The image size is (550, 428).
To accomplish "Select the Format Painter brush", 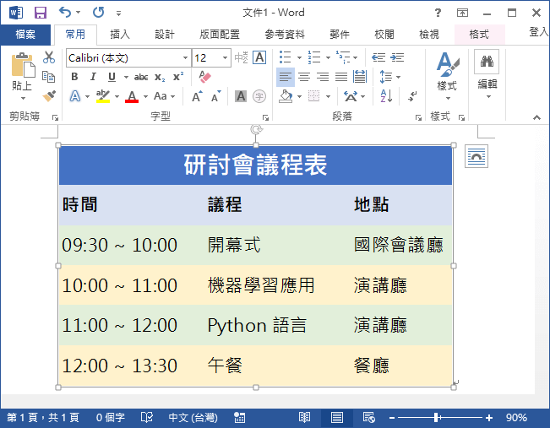I will [49, 96].
